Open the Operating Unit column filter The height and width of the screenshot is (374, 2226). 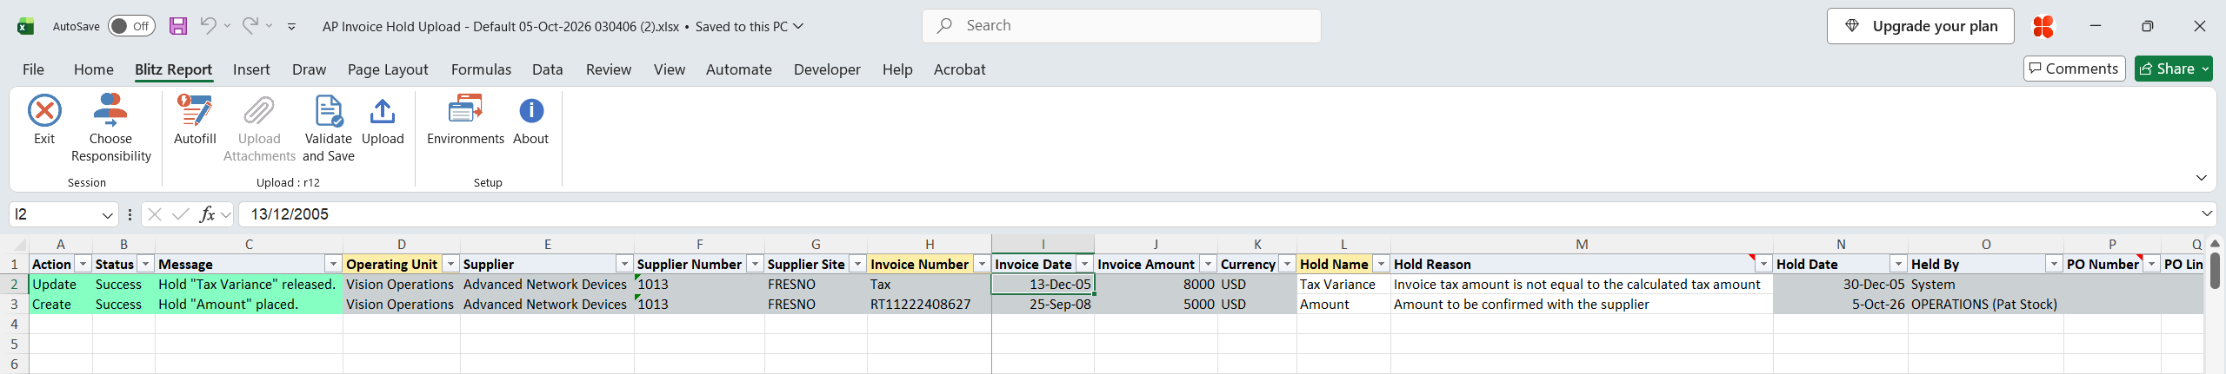450,264
